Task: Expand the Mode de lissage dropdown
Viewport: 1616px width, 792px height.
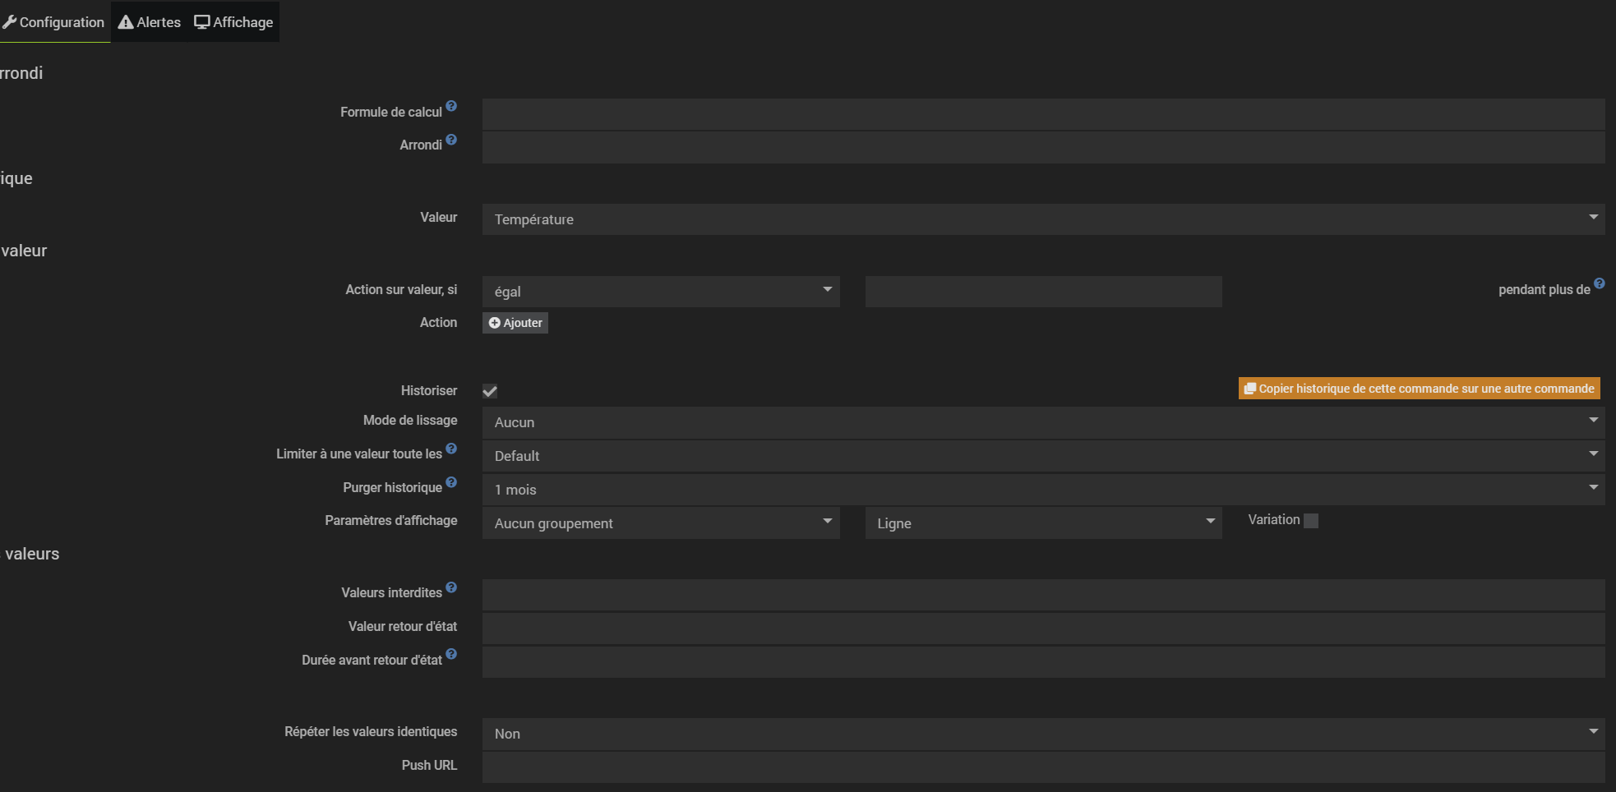Action: tap(1042, 422)
